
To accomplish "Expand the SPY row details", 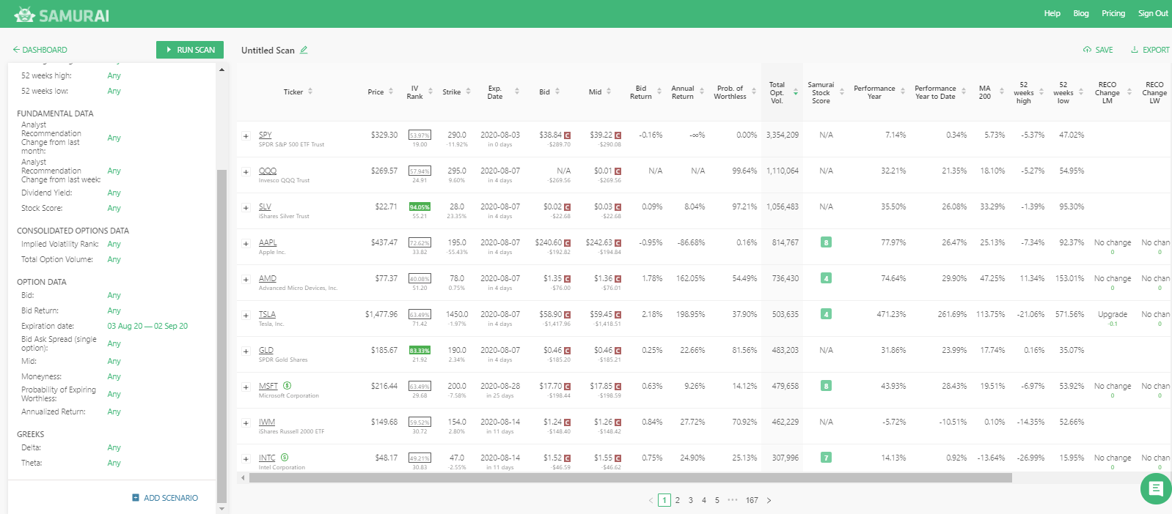I will point(246,135).
